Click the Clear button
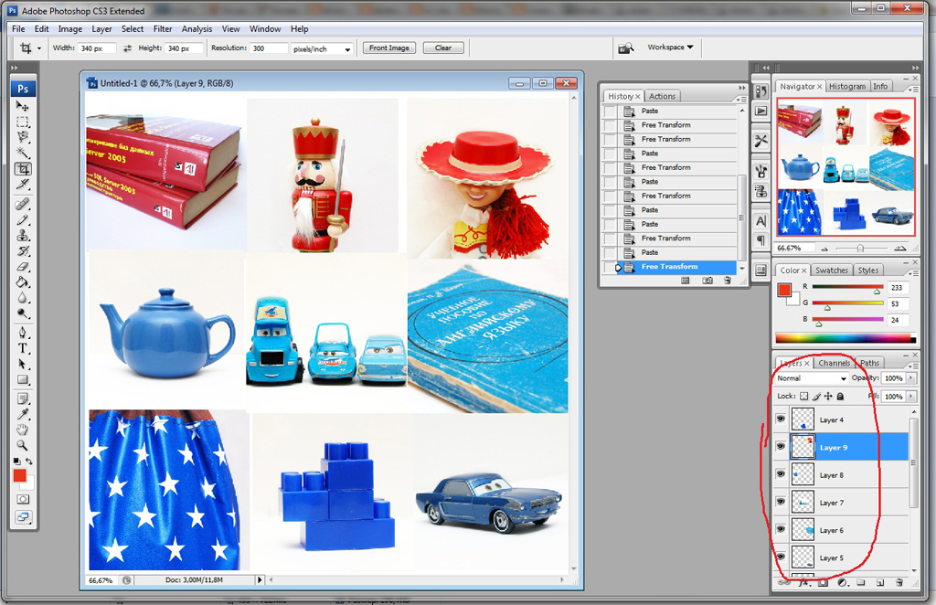 click(x=443, y=48)
